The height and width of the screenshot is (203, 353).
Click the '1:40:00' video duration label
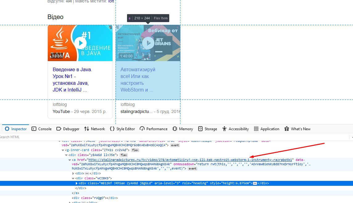click(126, 56)
